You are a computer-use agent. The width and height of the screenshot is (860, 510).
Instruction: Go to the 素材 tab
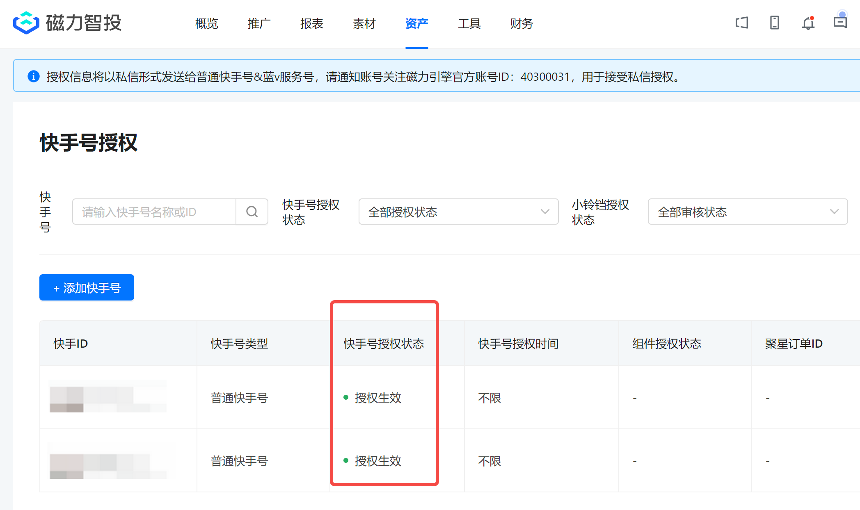(364, 24)
